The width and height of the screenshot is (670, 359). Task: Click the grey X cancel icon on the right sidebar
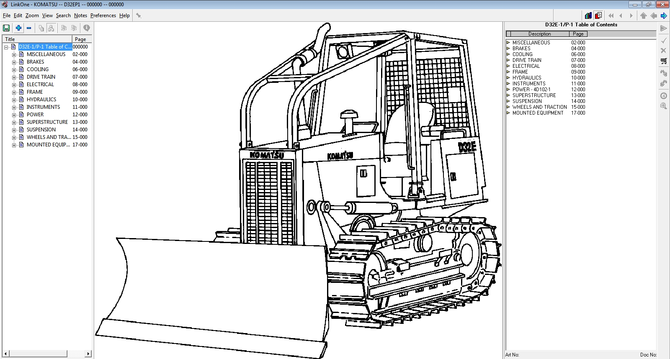pos(664,51)
